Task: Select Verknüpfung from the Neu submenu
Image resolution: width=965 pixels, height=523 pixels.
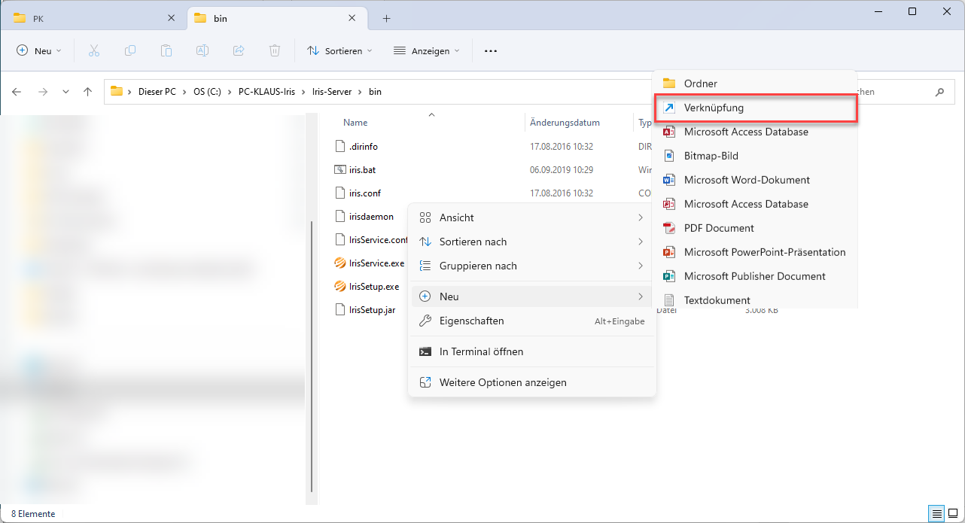Action: pyautogui.click(x=714, y=108)
